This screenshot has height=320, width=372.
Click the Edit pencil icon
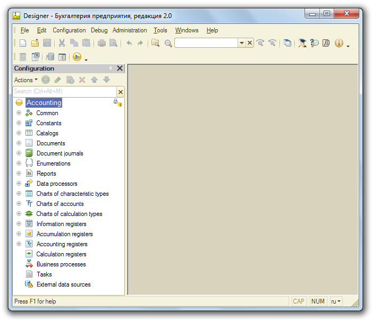click(x=57, y=80)
